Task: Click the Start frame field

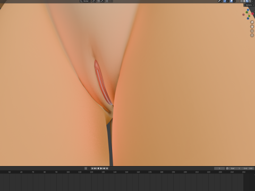Action: point(235,168)
